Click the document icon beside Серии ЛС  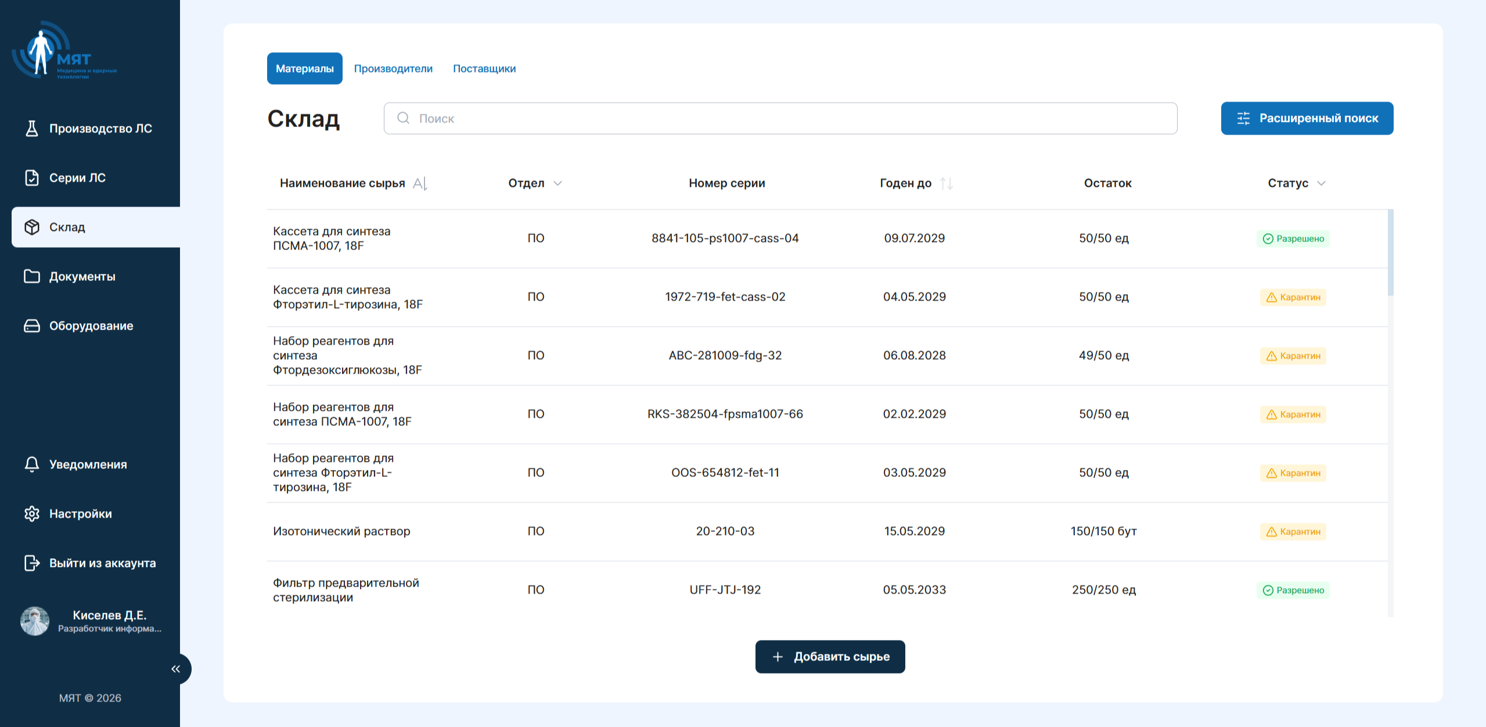point(32,178)
